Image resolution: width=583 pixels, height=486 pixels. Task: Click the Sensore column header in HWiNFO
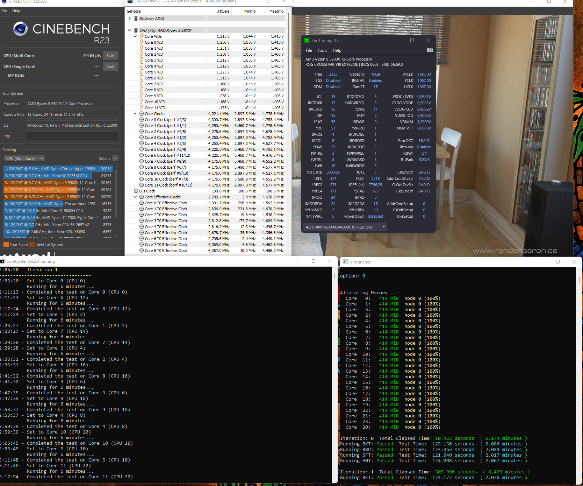click(166, 11)
